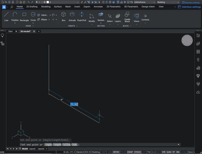Switch to the Layout1 tab
The width and height of the screenshot is (202, 154).
pyautogui.click(x=33, y=149)
